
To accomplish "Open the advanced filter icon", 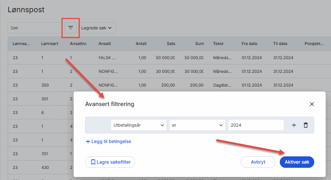I will 70,27.
